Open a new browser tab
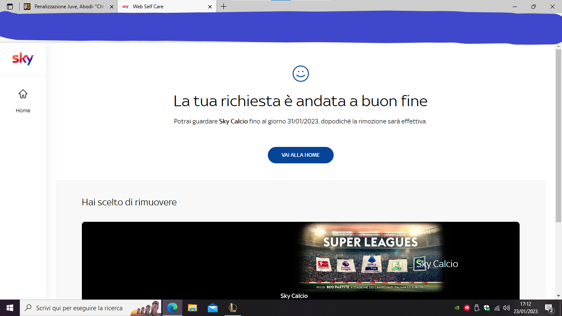 tap(223, 7)
